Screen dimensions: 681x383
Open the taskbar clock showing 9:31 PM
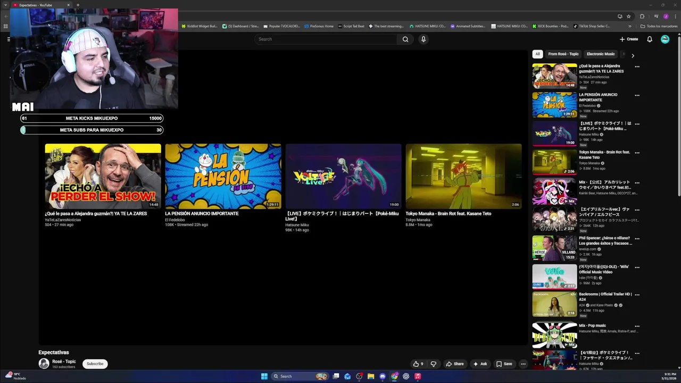click(x=668, y=376)
